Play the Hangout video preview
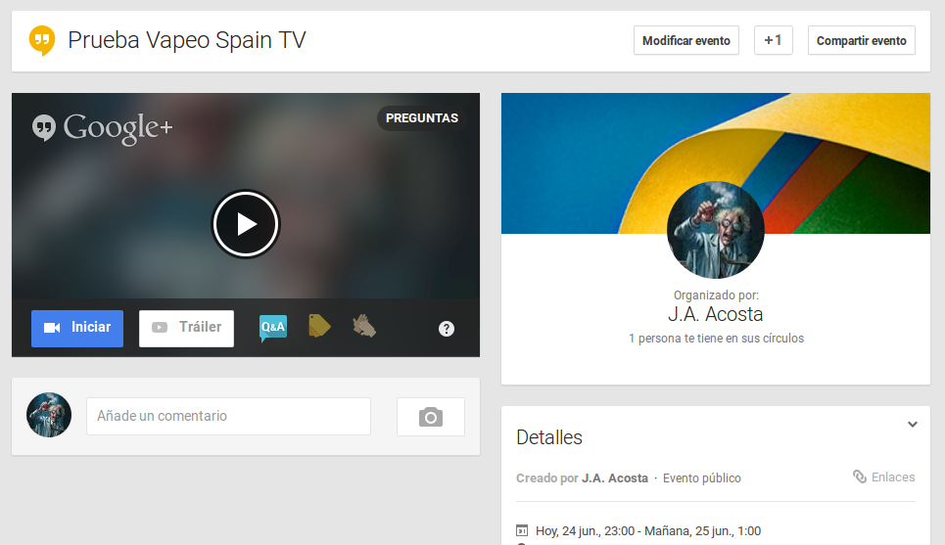This screenshot has height=545, width=945. pos(245,224)
